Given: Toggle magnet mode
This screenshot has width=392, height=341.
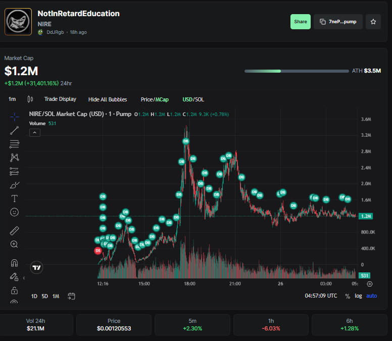Looking at the screenshot, I should (x=15, y=263).
